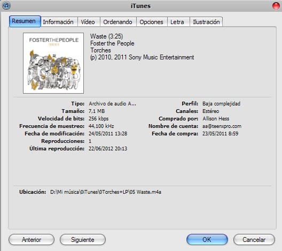Close the iTunes dialog with red button
The height and width of the screenshot is (251, 282).
(276, 5)
